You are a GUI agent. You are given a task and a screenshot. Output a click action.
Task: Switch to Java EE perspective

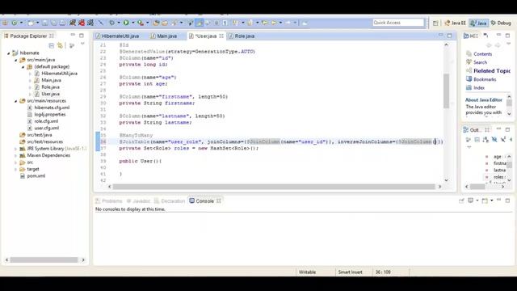455,23
